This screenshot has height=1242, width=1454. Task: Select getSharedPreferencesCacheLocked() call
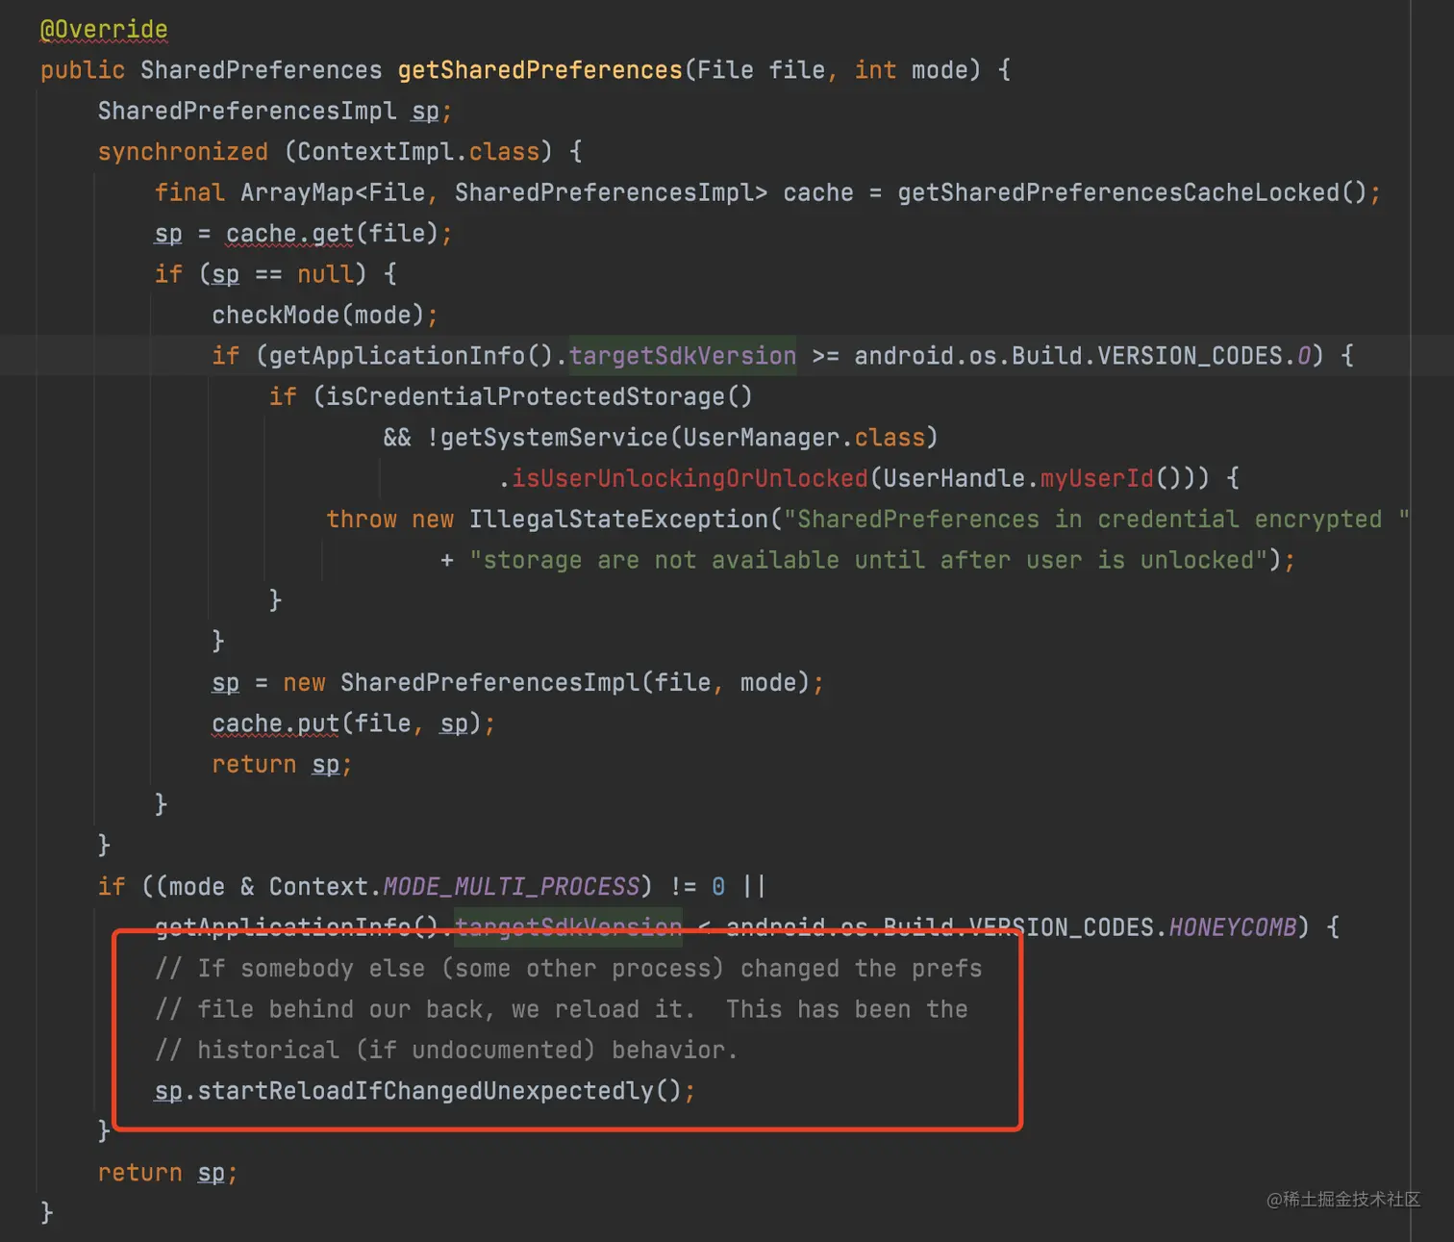1133,193
